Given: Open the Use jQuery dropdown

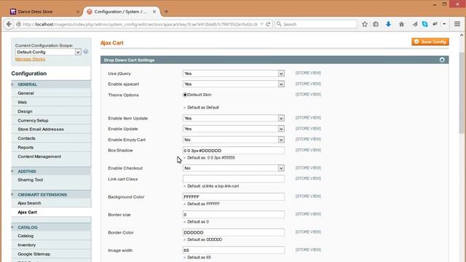Looking at the screenshot, I should pos(234,74).
